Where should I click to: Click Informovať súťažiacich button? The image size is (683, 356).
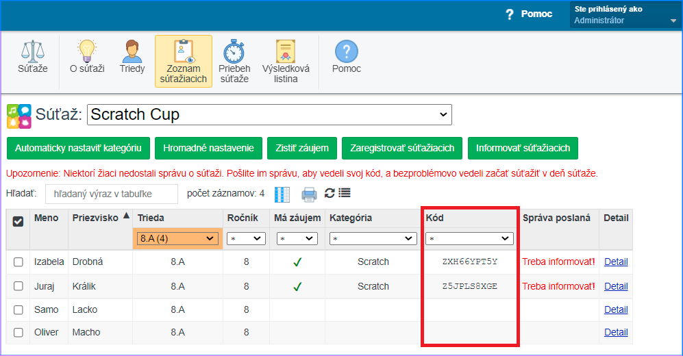pyautogui.click(x=523, y=148)
